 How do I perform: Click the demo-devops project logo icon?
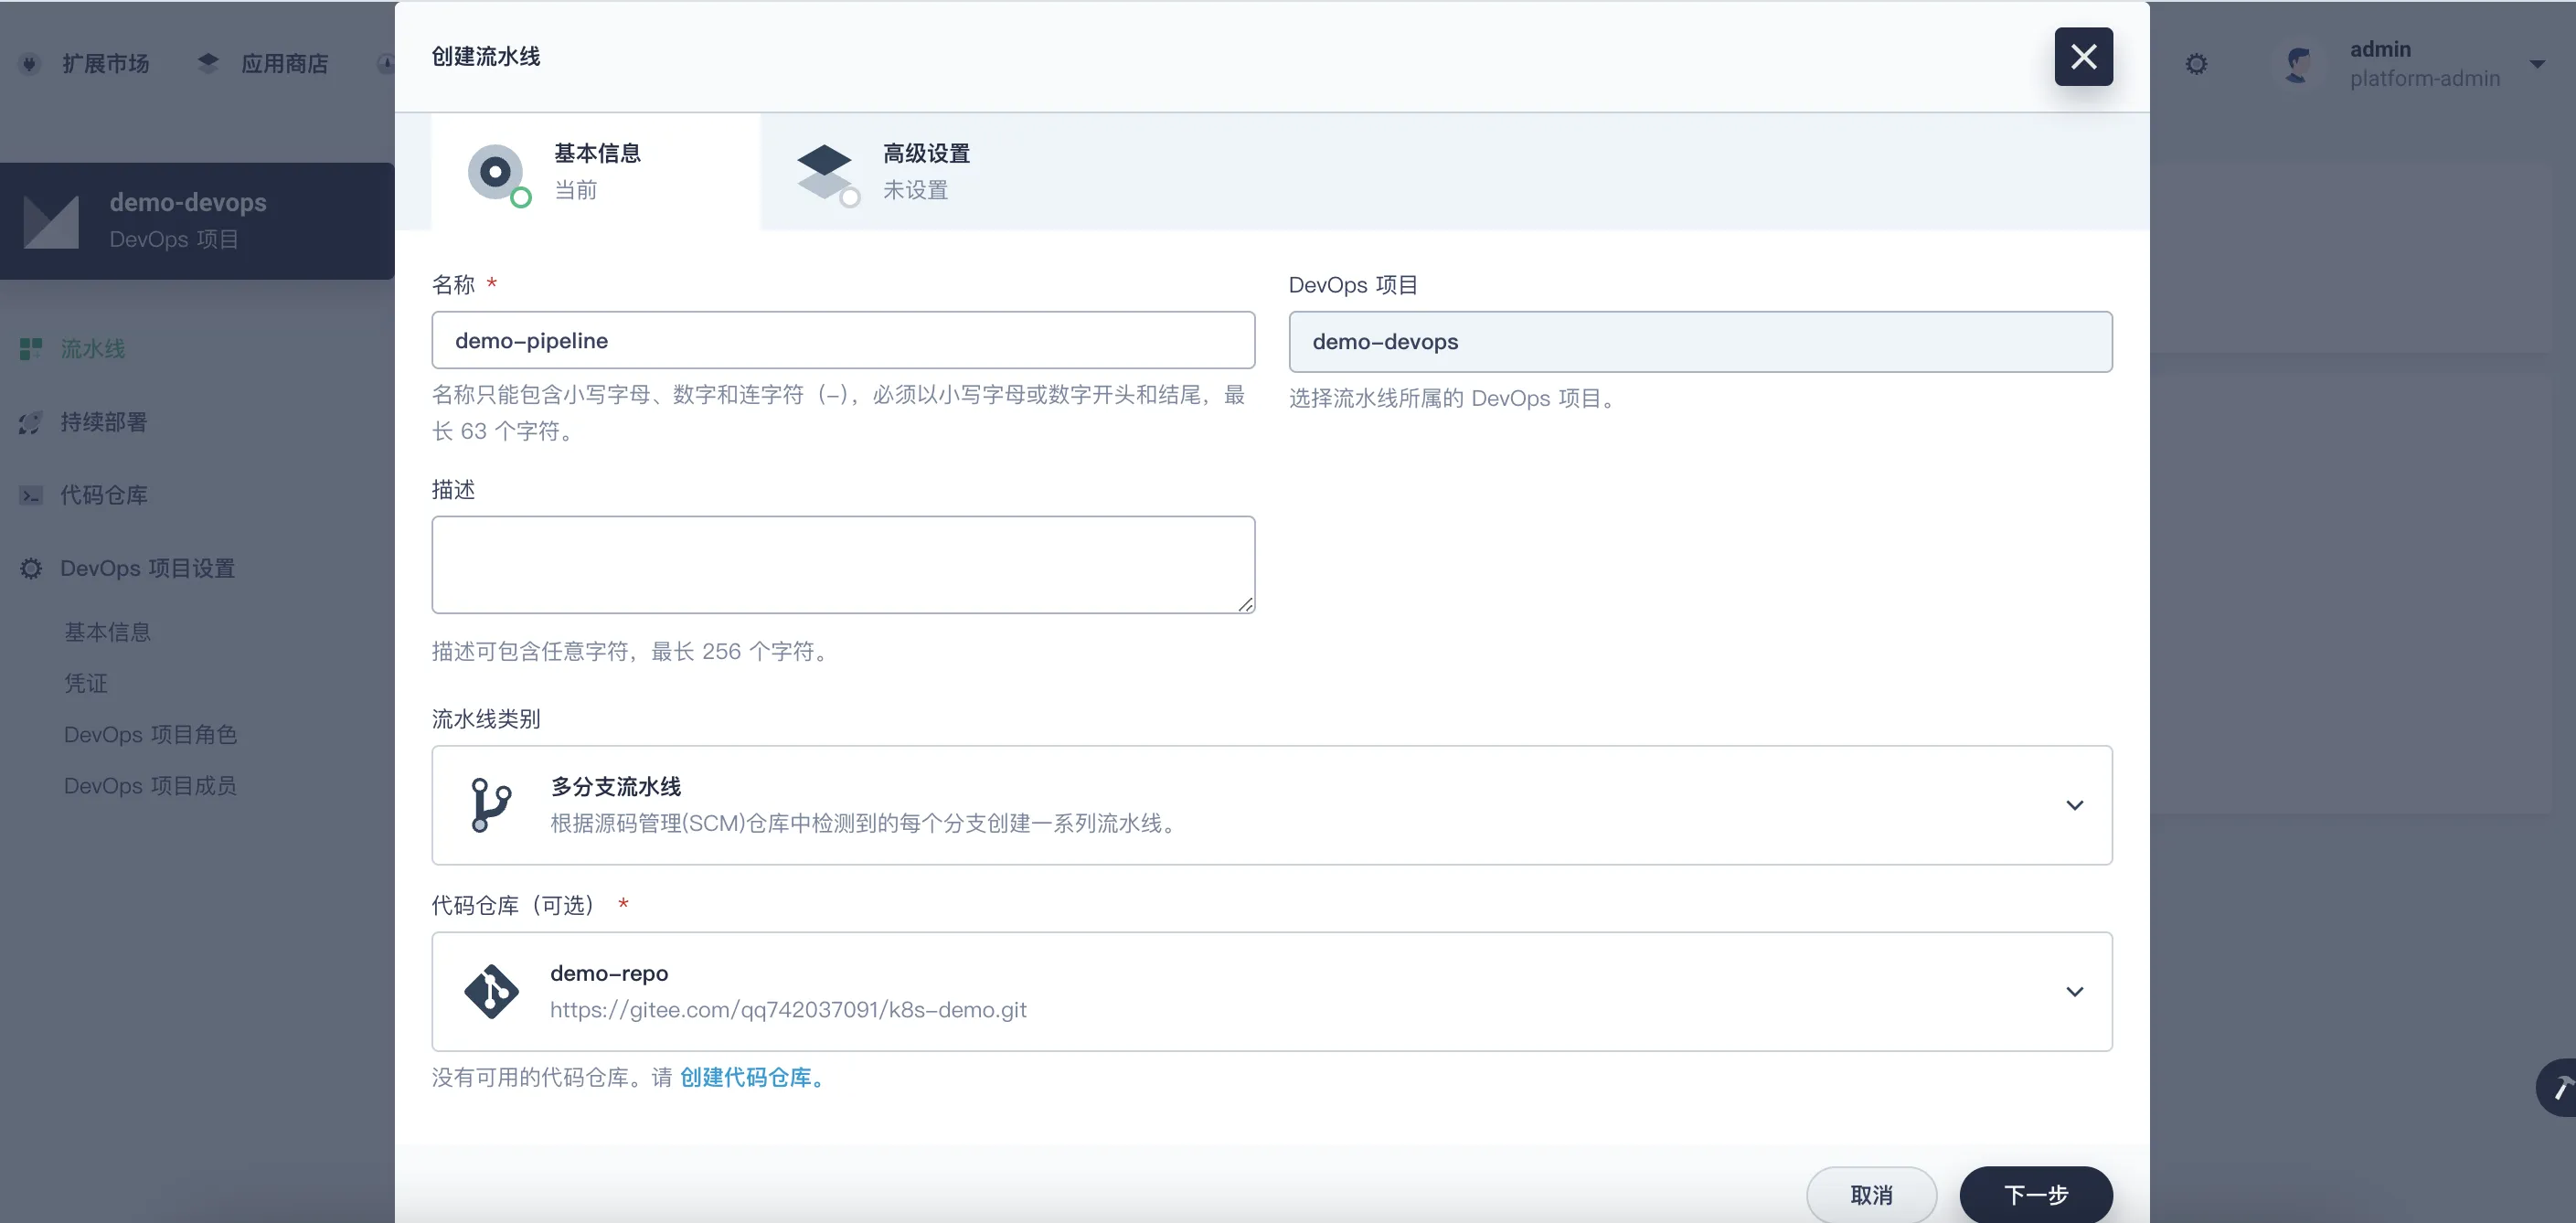51,221
